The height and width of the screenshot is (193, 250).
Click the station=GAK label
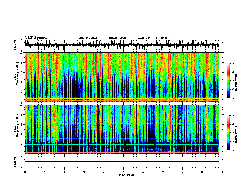pyautogui.click(x=117, y=38)
